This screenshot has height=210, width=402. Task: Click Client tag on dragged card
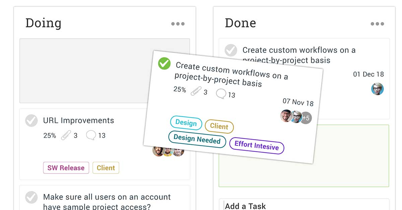click(x=219, y=126)
